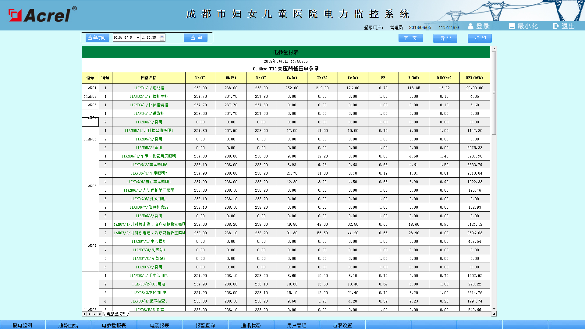Screen dimensions: 585x329
Task: Open 电参量报表 bottom menu
Action: pyautogui.click(x=114, y=325)
